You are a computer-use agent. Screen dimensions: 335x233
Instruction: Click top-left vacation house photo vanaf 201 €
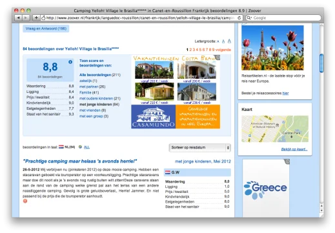(154, 70)
